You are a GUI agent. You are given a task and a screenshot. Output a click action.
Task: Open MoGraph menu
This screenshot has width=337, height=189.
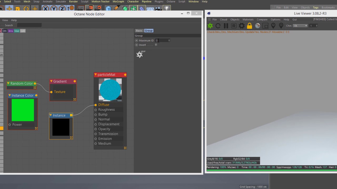(118, 2)
